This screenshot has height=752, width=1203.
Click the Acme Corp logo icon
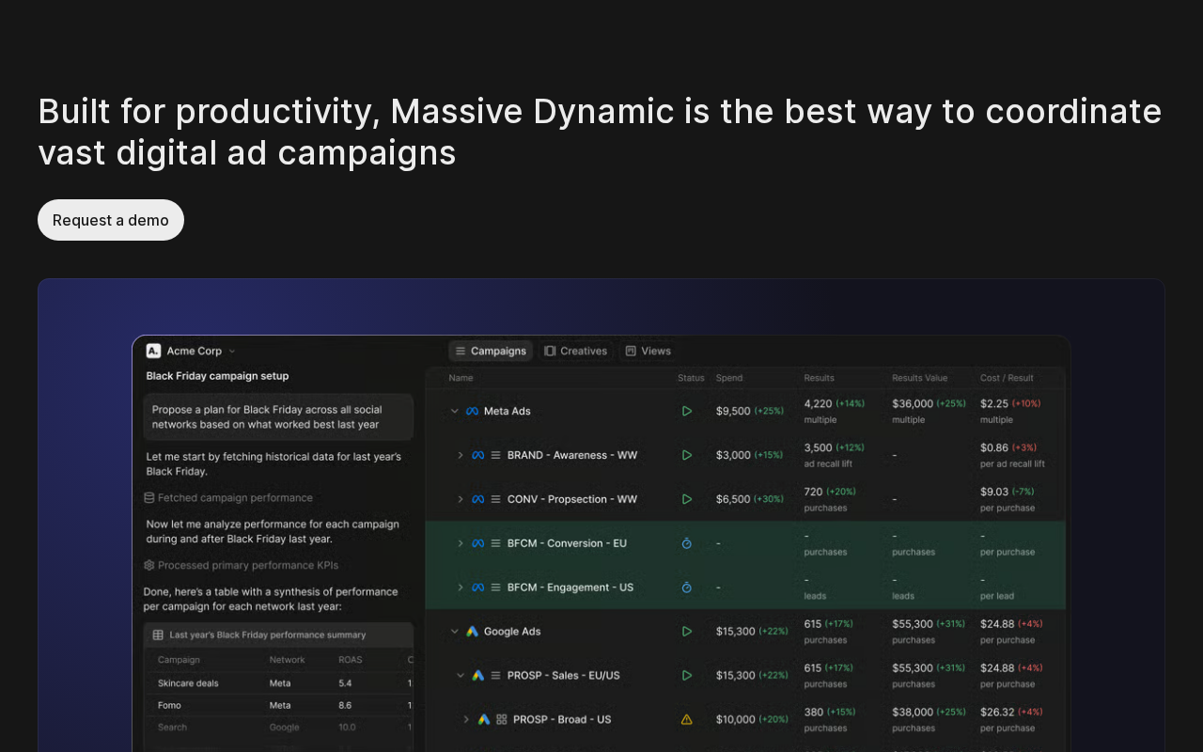coord(153,351)
